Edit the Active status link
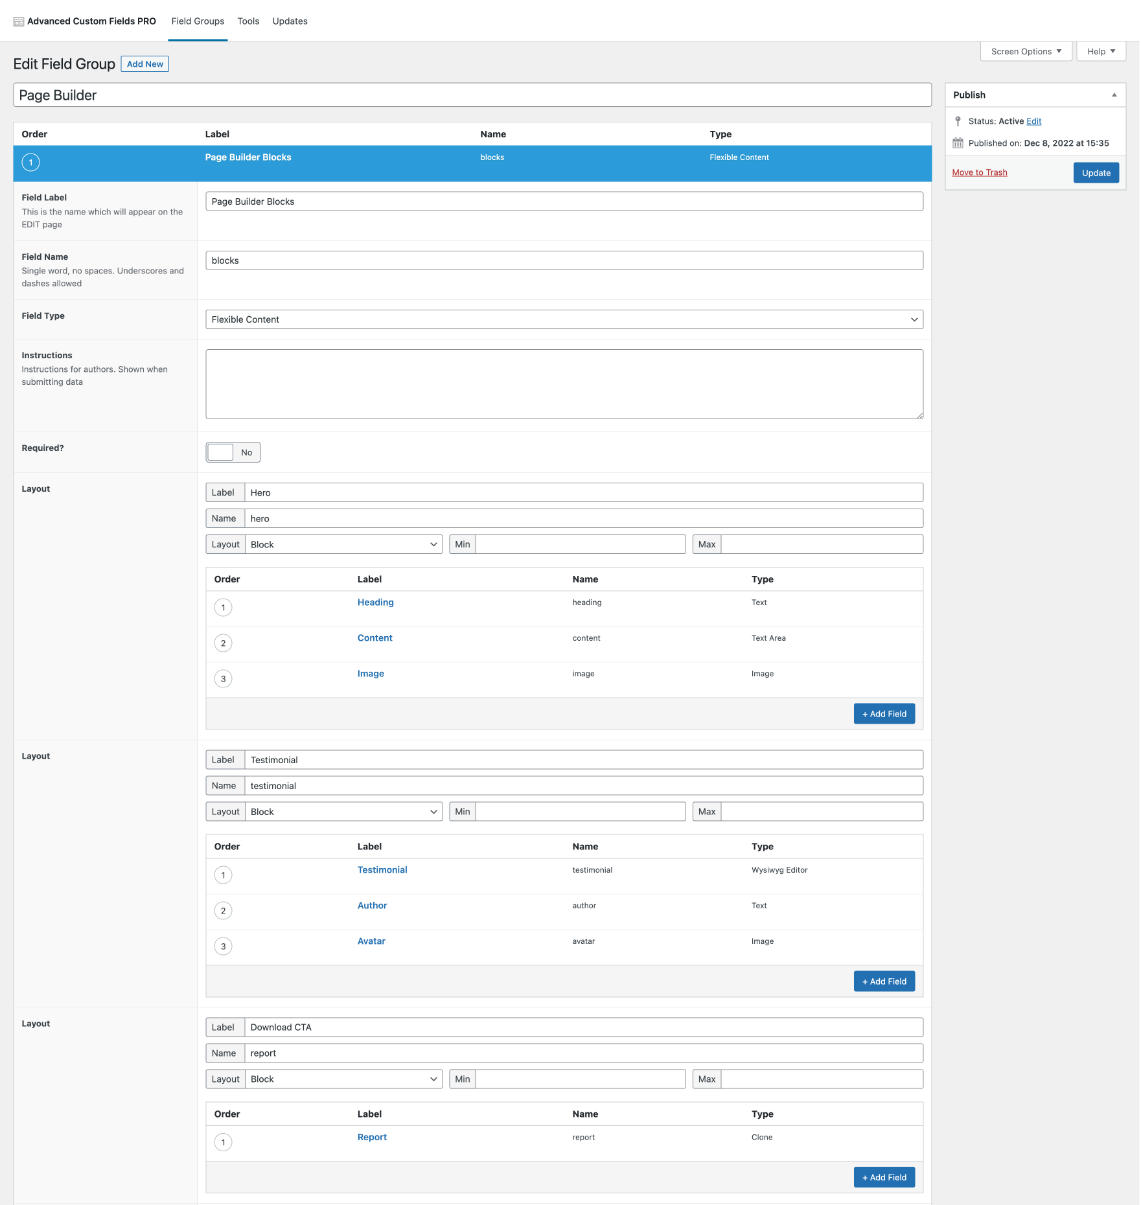Screen dimensions: 1141x1205 (1033, 121)
